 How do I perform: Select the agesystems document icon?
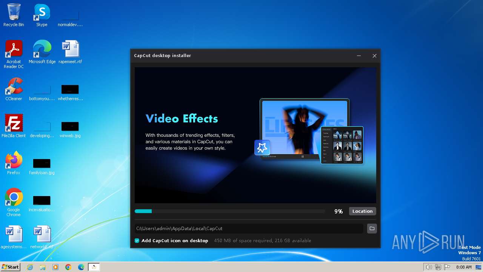pyautogui.click(x=14, y=237)
